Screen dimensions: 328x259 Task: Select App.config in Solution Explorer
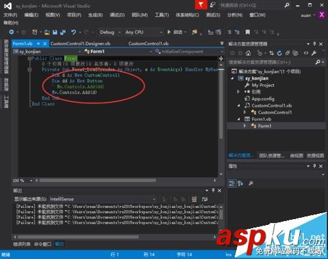262,99
